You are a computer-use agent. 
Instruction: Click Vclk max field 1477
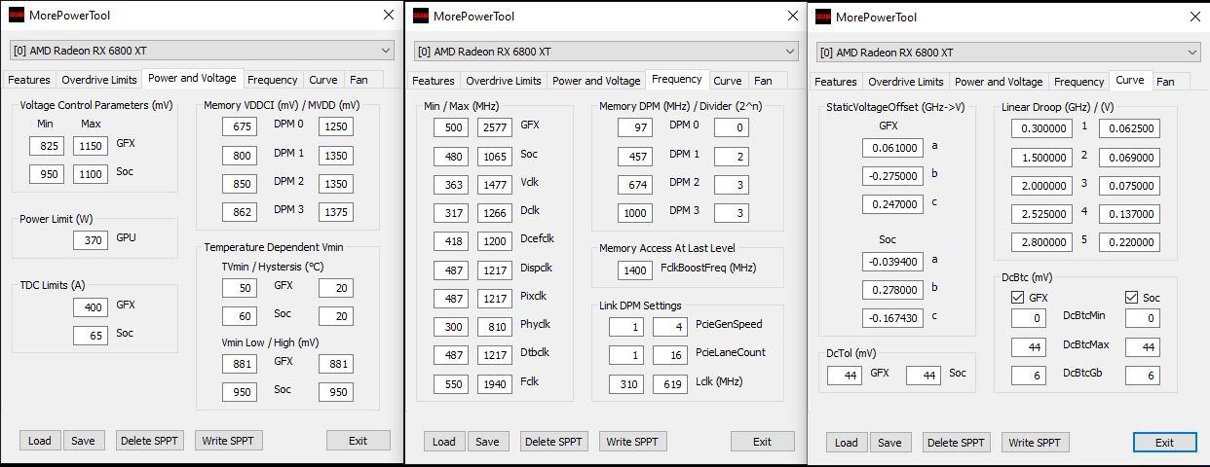click(495, 185)
